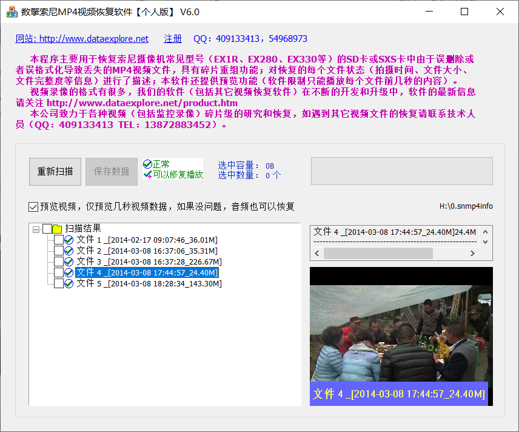Click the info box scroll down arrow
The width and height of the screenshot is (519, 432).
coord(485,242)
